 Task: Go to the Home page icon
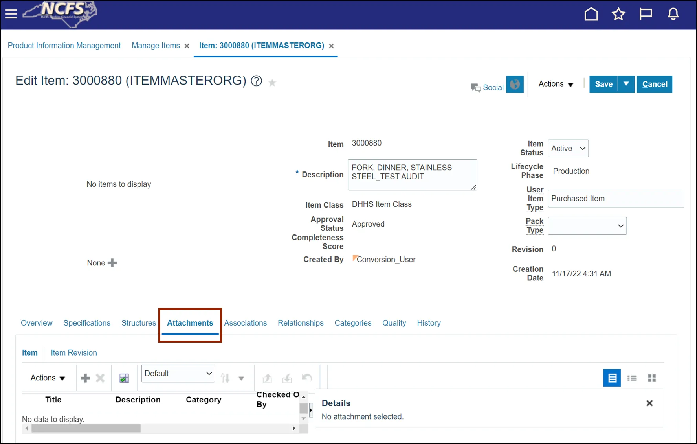click(x=591, y=14)
